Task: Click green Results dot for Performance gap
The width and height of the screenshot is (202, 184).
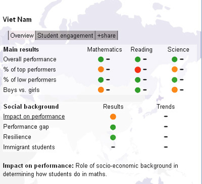Action: 113,127
